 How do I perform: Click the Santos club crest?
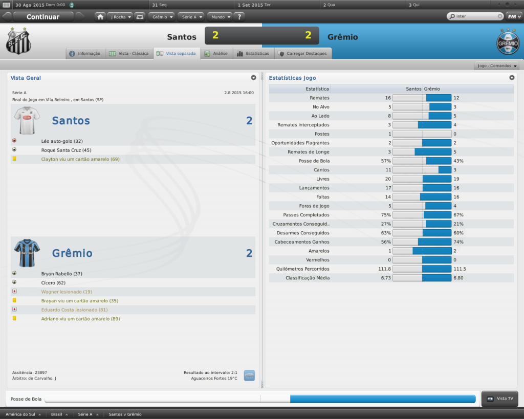point(18,41)
